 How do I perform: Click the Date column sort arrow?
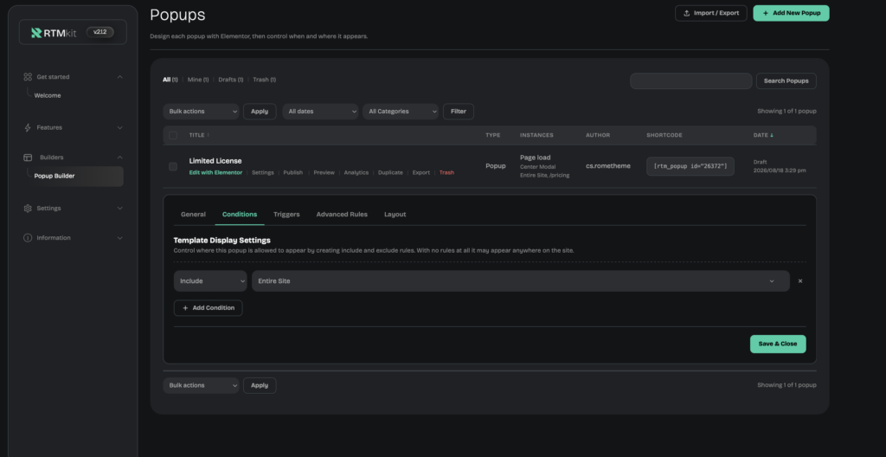point(772,135)
